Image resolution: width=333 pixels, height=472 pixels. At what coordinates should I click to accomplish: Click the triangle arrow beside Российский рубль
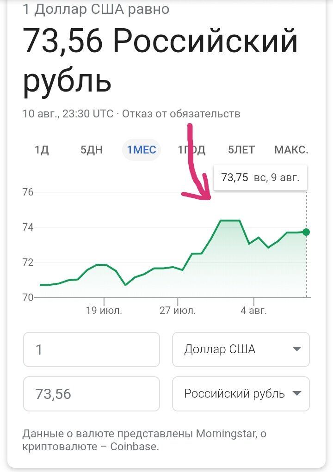[297, 394]
